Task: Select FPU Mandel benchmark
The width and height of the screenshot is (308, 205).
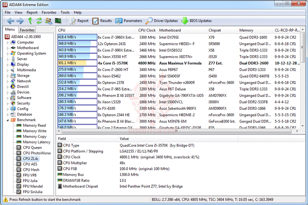Action: (x=33, y=186)
